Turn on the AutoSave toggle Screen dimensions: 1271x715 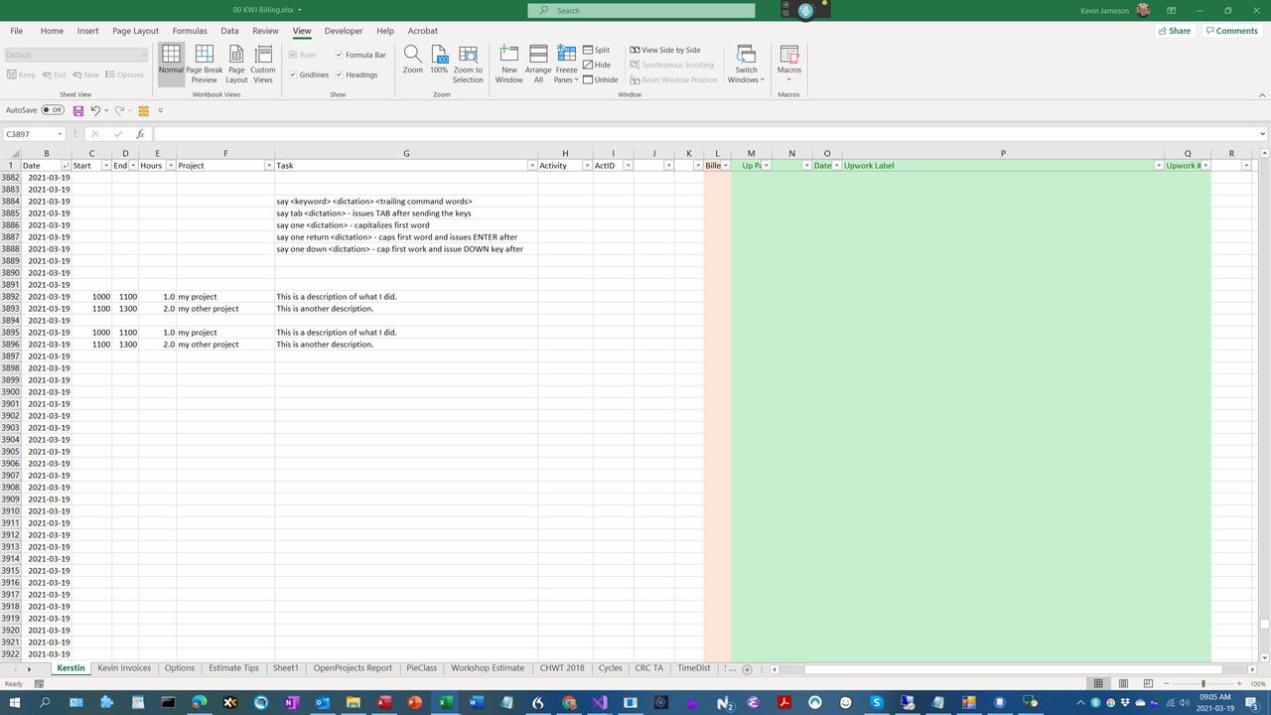coord(53,110)
